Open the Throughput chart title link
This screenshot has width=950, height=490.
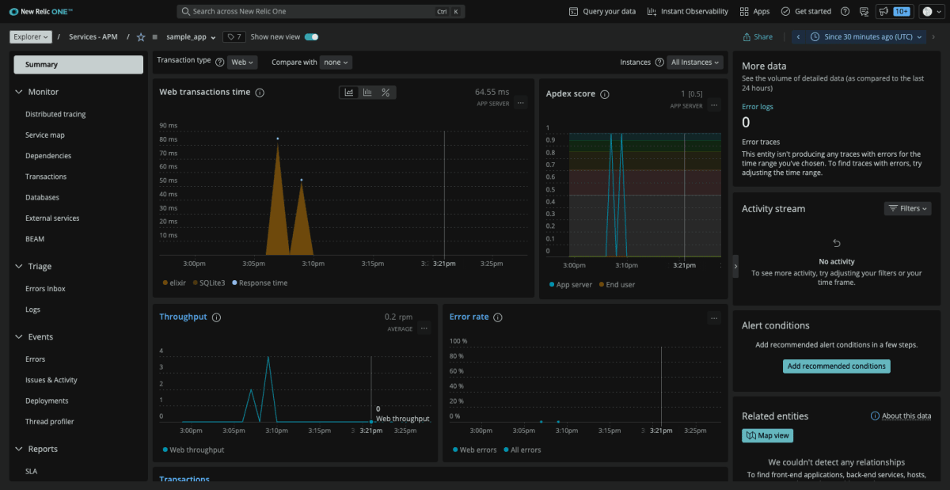(x=183, y=317)
